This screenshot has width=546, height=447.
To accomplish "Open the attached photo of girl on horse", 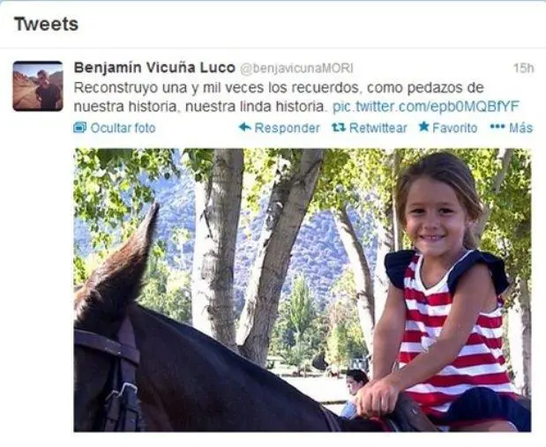I will coord(303,290).
